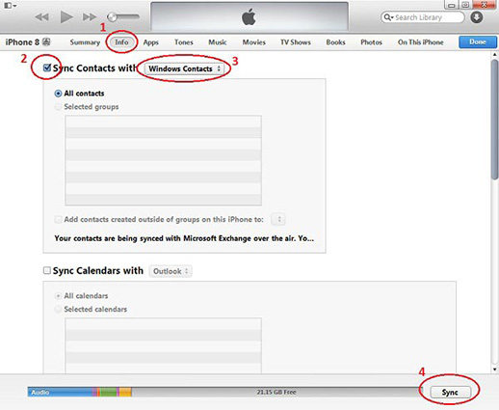Click the downloads arrow icon
499x410 pixels.
click(477, 17)
